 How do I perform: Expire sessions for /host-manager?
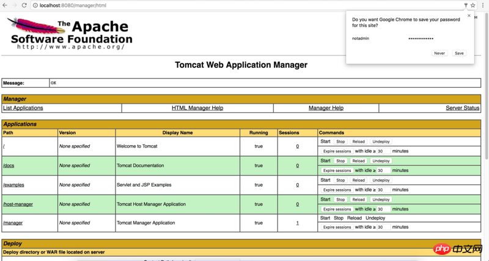pyautogui.click(x=337, y=209)
